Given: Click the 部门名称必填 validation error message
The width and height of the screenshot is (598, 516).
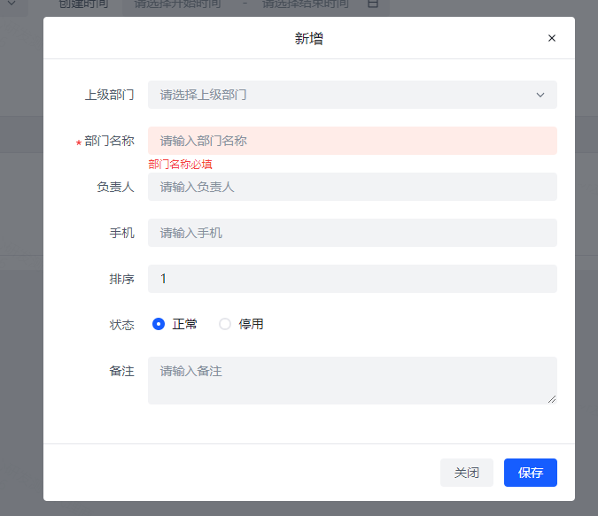Looking at the screenshot, I should coord(180,164).
